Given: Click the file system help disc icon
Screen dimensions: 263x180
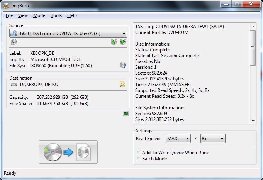Looking at the screenshot, I should [122, 65].
